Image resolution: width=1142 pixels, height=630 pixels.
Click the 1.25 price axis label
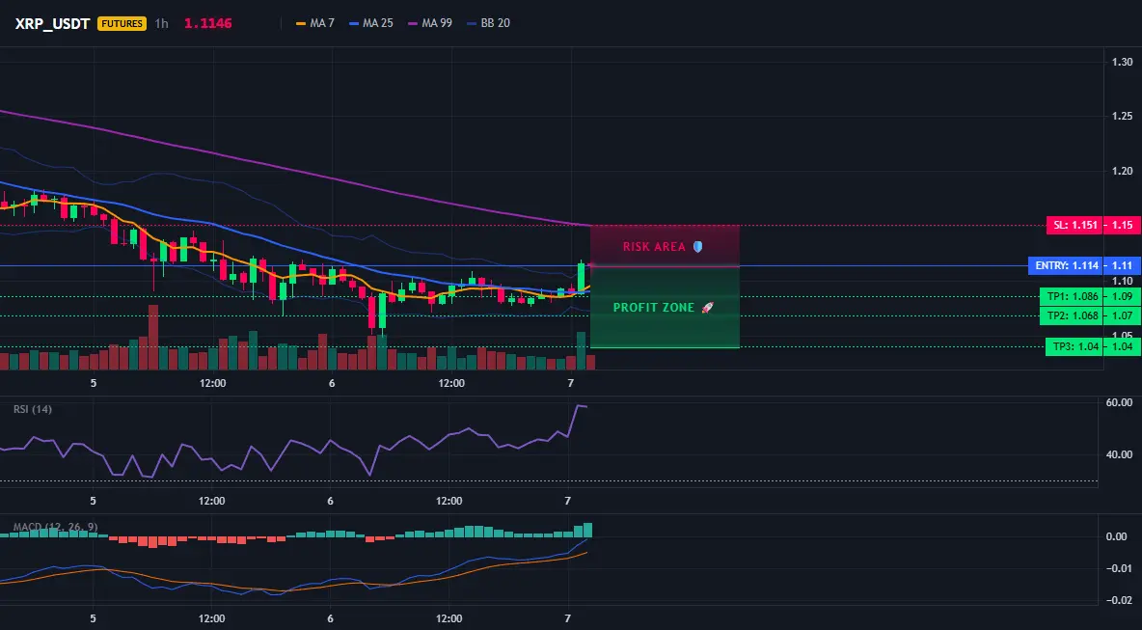point(1122,117)
